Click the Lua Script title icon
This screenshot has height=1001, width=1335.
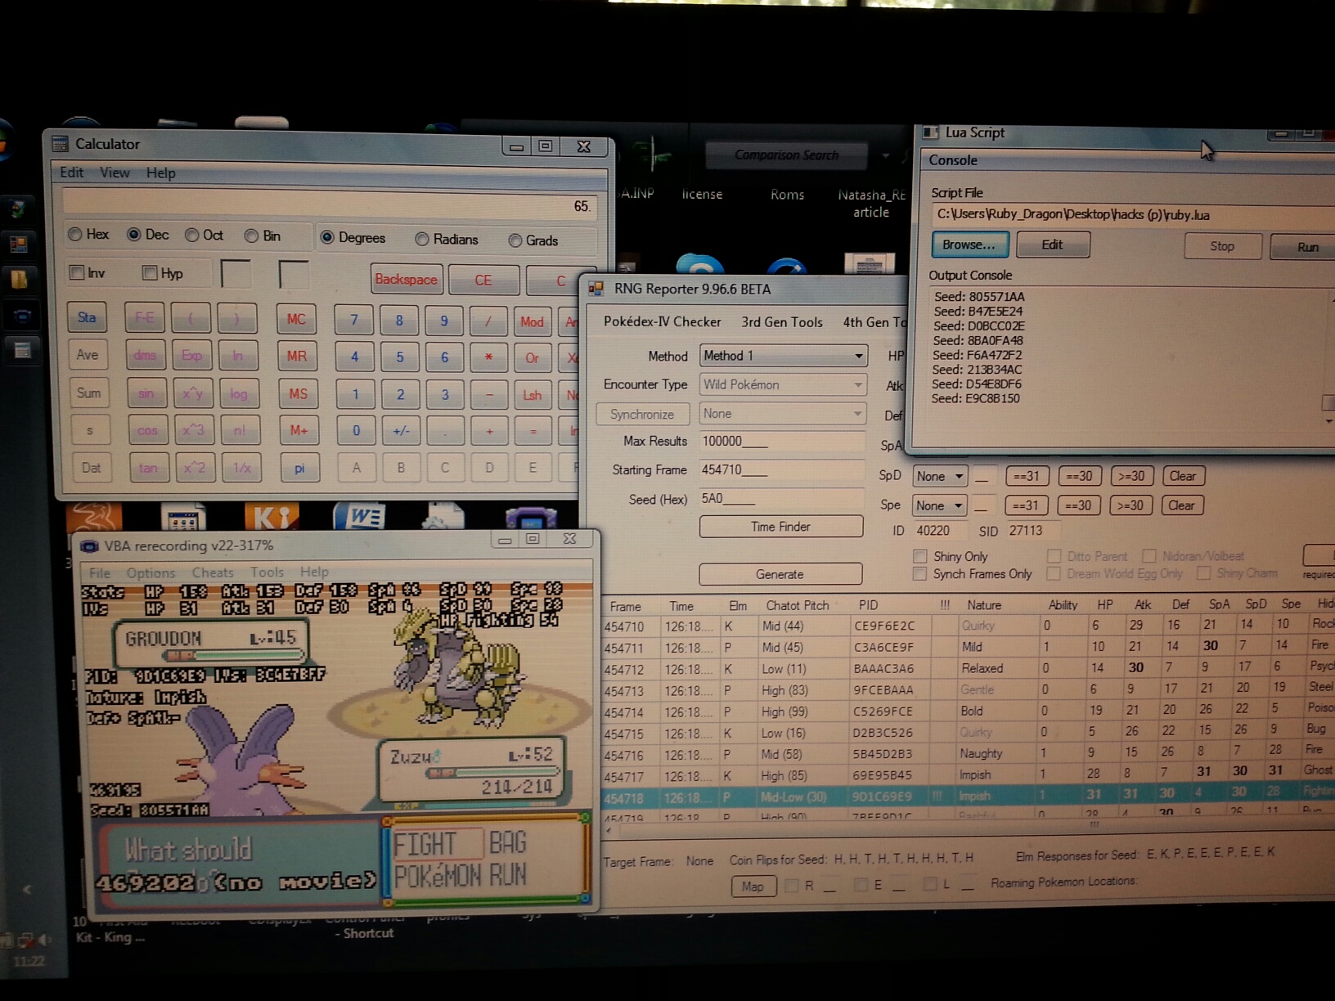coord(930,132)
